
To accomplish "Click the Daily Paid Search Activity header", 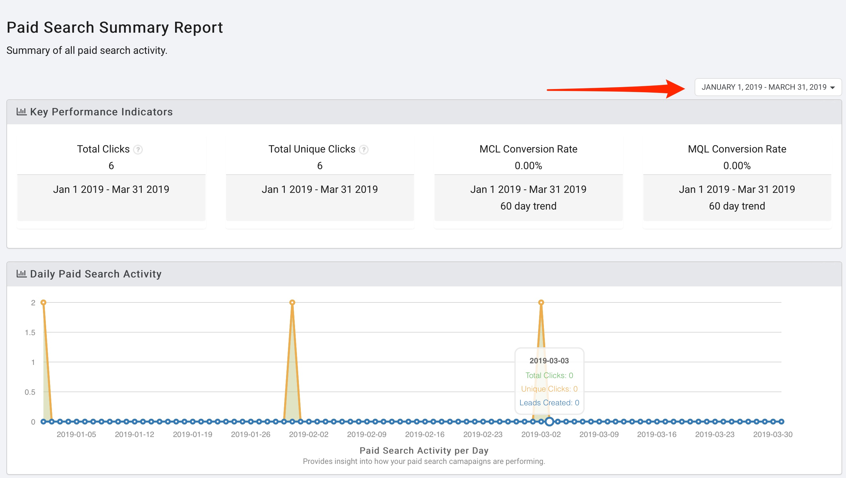I will (x=96, y=274).
